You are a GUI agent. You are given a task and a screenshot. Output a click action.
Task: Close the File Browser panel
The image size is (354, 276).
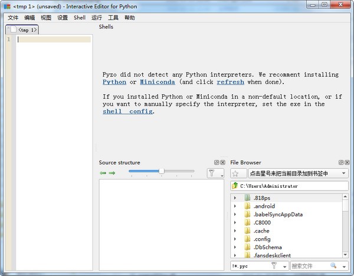(x=348, y=162)
